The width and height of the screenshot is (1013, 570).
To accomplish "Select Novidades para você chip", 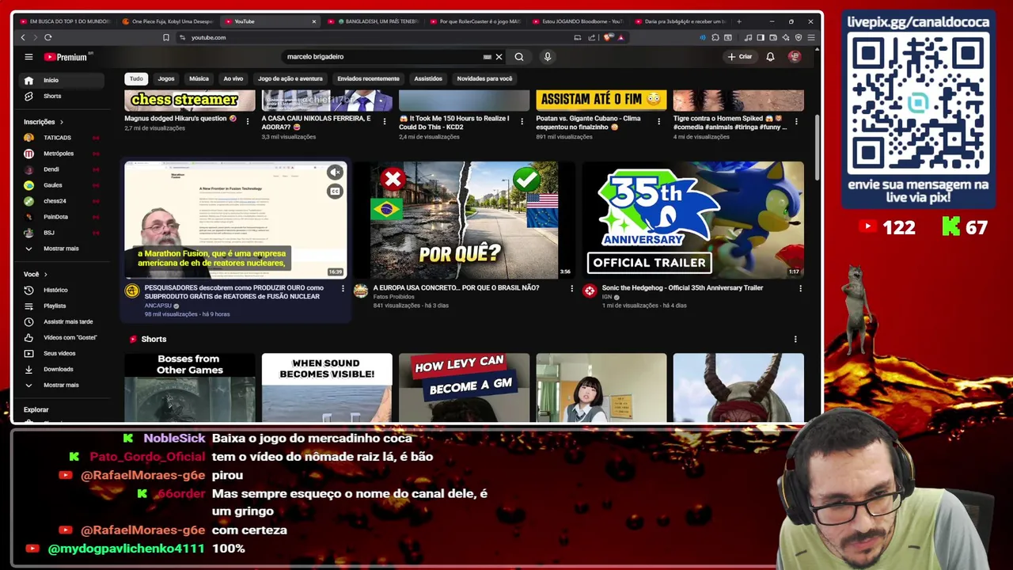I will (x=484, y=78).
